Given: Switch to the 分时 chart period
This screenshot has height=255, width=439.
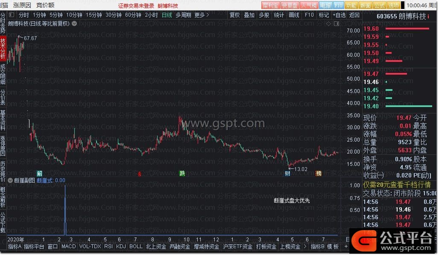Looking at the screenshot, I should [x=24, y=15].
